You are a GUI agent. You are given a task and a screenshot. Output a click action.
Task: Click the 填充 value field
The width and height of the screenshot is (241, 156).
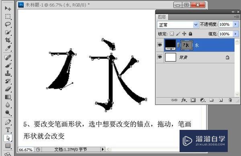[x=226, y=34]
